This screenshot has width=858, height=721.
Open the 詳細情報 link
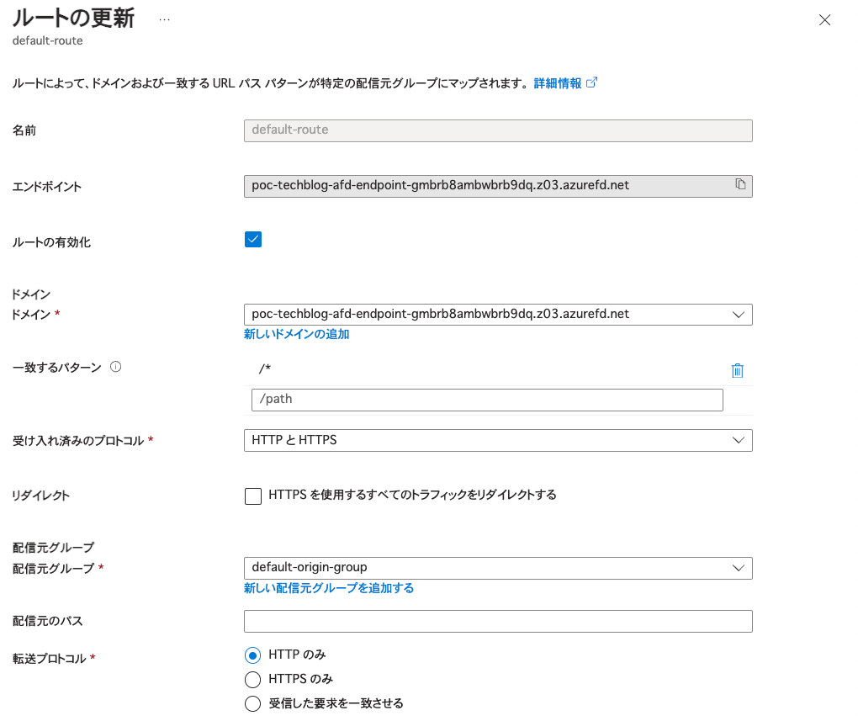click(x=557, y=83)
